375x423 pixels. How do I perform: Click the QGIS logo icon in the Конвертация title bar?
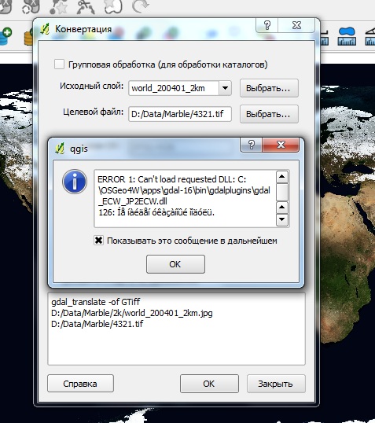[45, 29]
